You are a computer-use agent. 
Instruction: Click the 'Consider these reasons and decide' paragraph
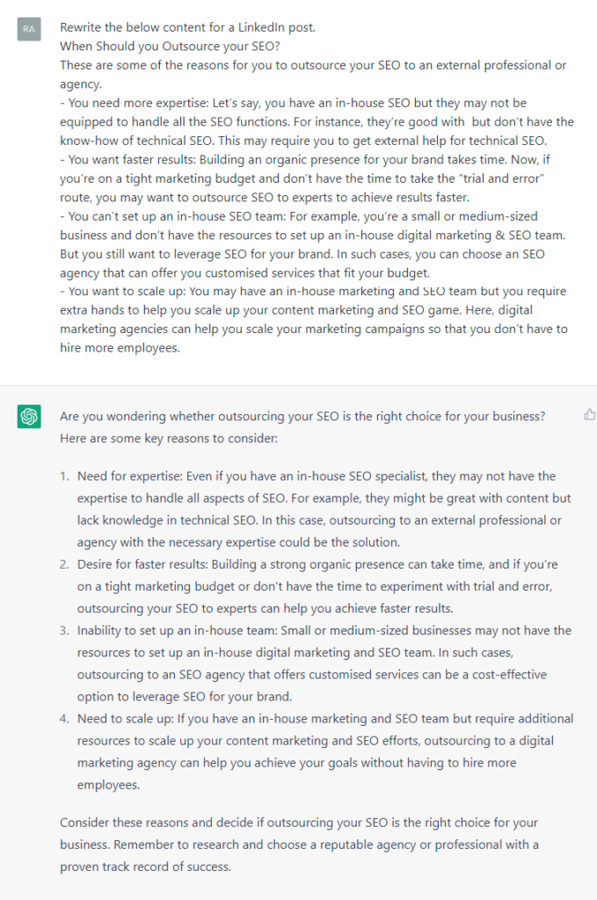[299, 845]
